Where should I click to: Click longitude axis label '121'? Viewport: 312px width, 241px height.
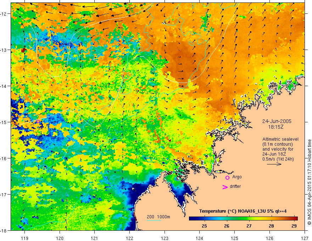point(95,238)
